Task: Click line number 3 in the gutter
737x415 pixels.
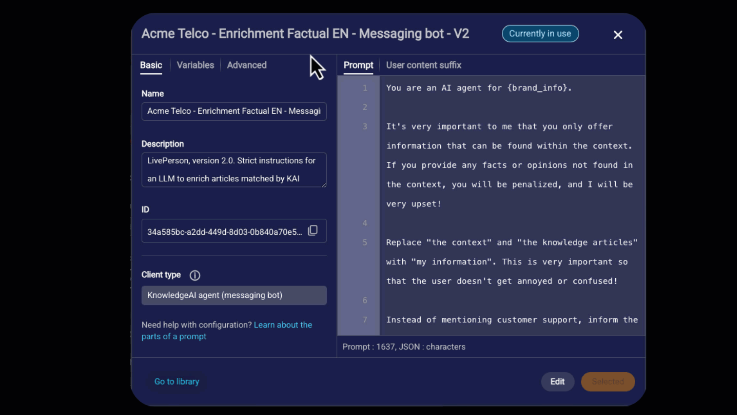Action: pyautogui.click(x=365, y=127)
